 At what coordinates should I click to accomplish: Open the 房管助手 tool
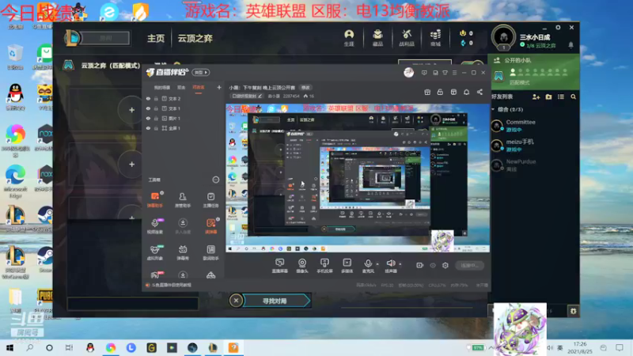[183, 199]
